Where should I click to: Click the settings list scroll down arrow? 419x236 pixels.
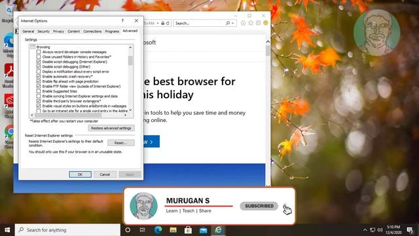[x=130, y=110]
